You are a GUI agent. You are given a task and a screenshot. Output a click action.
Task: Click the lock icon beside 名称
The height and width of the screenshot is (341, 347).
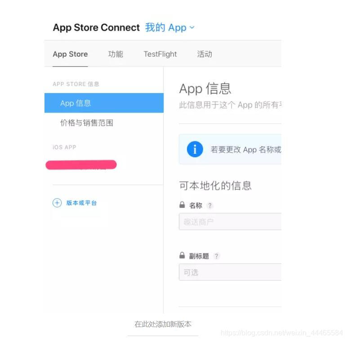click(x=182, y=205)
